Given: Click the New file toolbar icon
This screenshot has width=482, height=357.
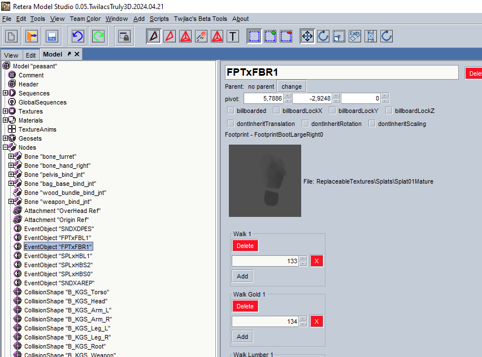Looking at the screenshot, I should (11, 36).
